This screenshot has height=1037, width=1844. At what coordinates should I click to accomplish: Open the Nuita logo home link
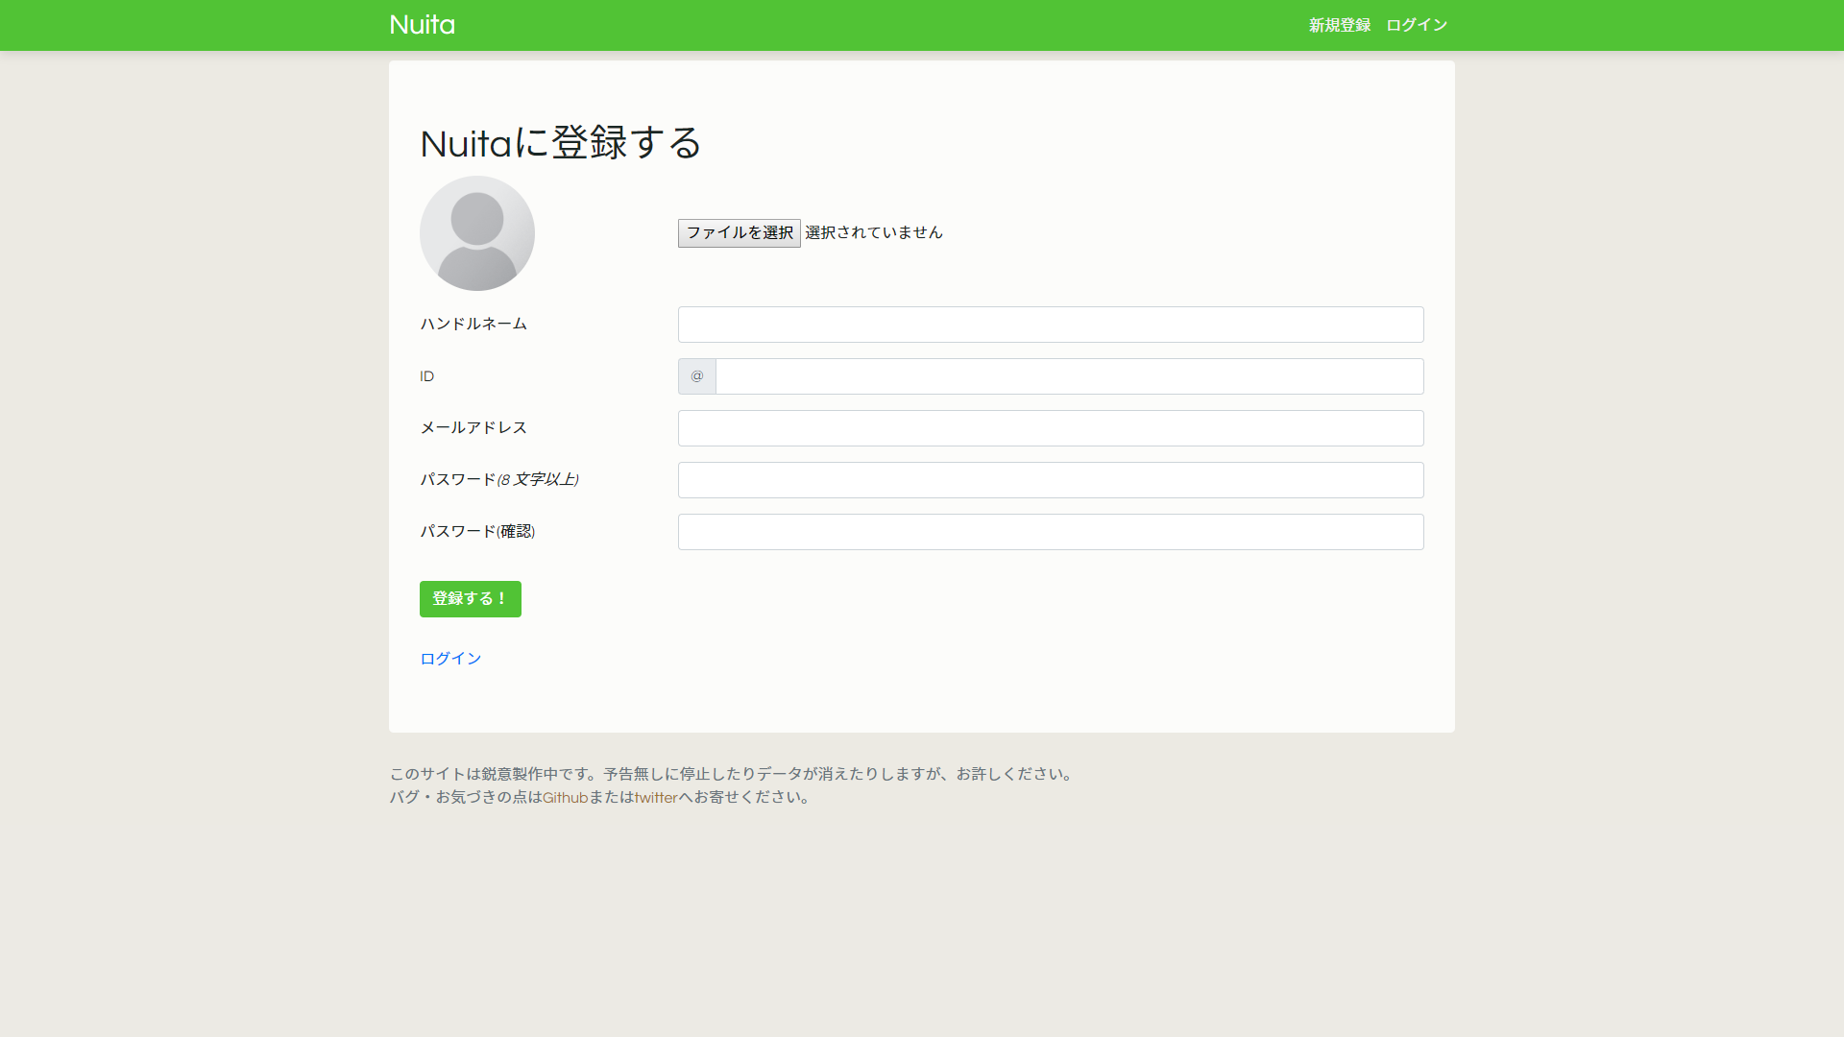point(423,25)
